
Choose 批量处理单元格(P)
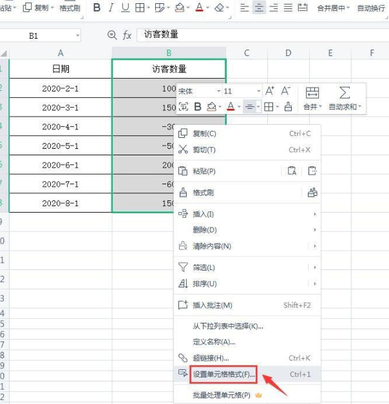point(247,395)
